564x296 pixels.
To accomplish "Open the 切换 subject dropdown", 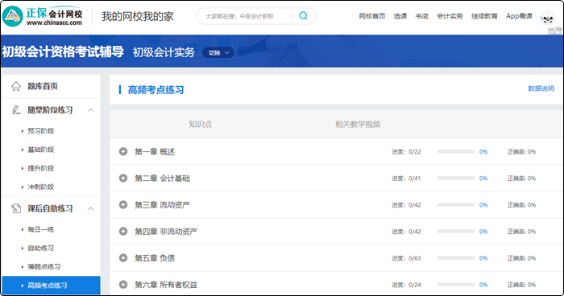I will (x=218, y=52).
